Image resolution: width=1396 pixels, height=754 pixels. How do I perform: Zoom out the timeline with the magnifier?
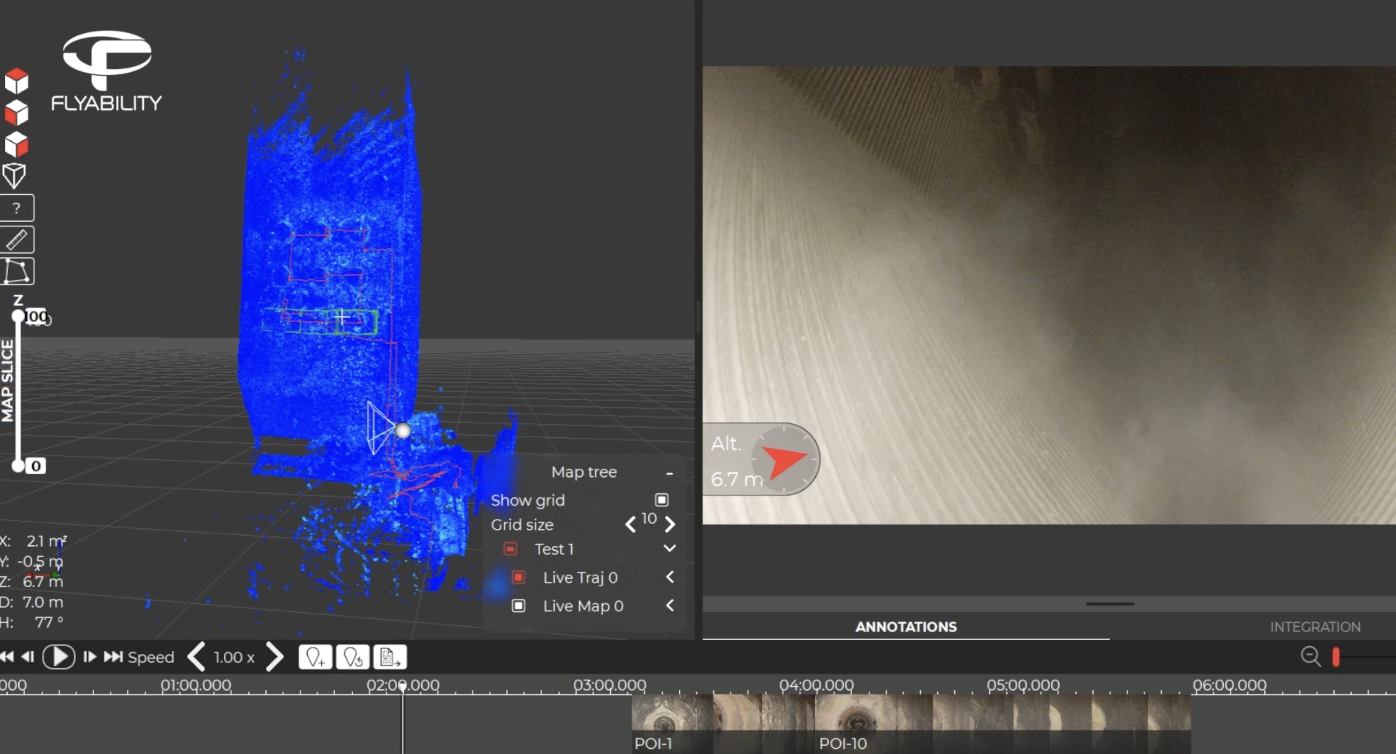[x=1310, y=657]
